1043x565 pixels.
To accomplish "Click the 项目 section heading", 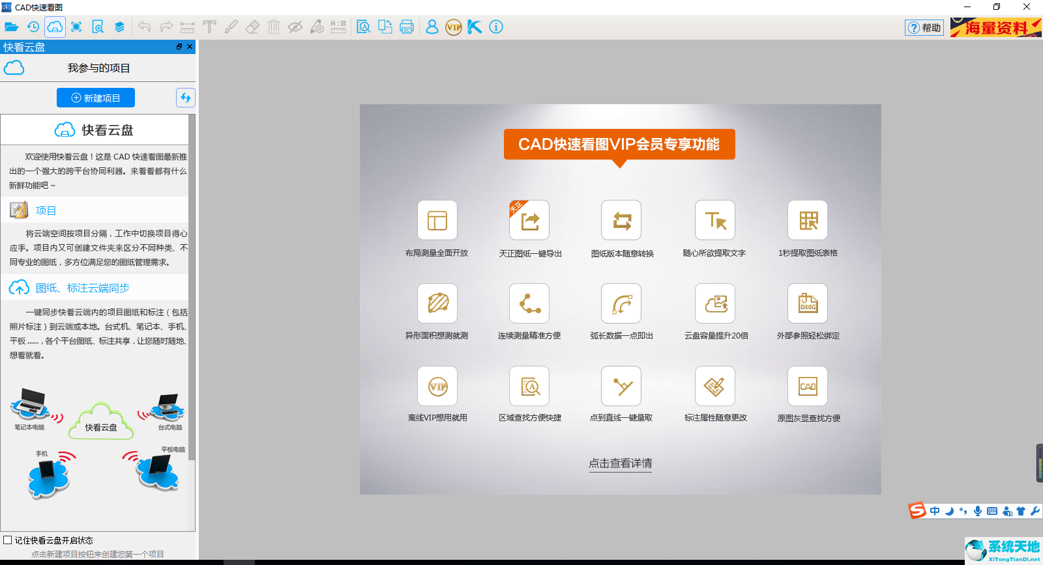I will [x=46, y=210].
